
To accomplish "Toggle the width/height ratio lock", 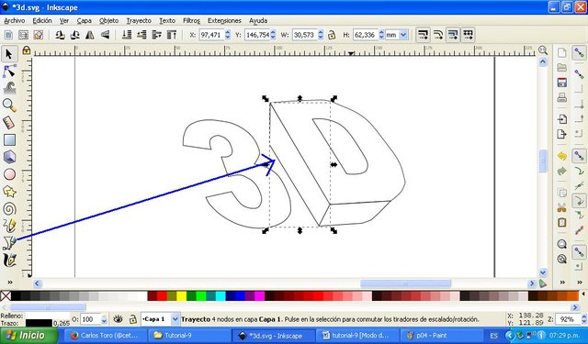I will point(332,35).
